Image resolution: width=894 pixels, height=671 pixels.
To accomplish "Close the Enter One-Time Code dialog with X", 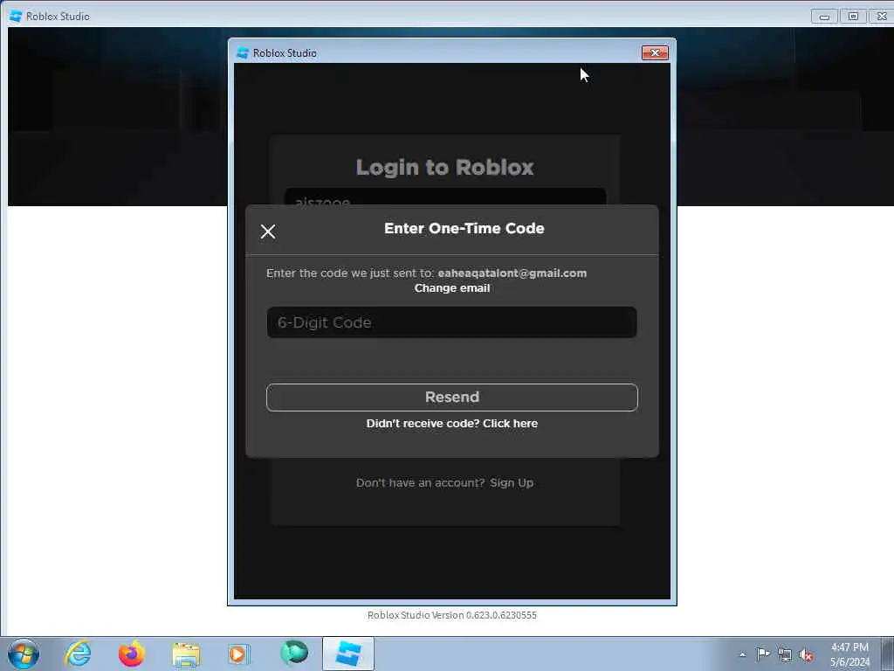I will point(268,231).
